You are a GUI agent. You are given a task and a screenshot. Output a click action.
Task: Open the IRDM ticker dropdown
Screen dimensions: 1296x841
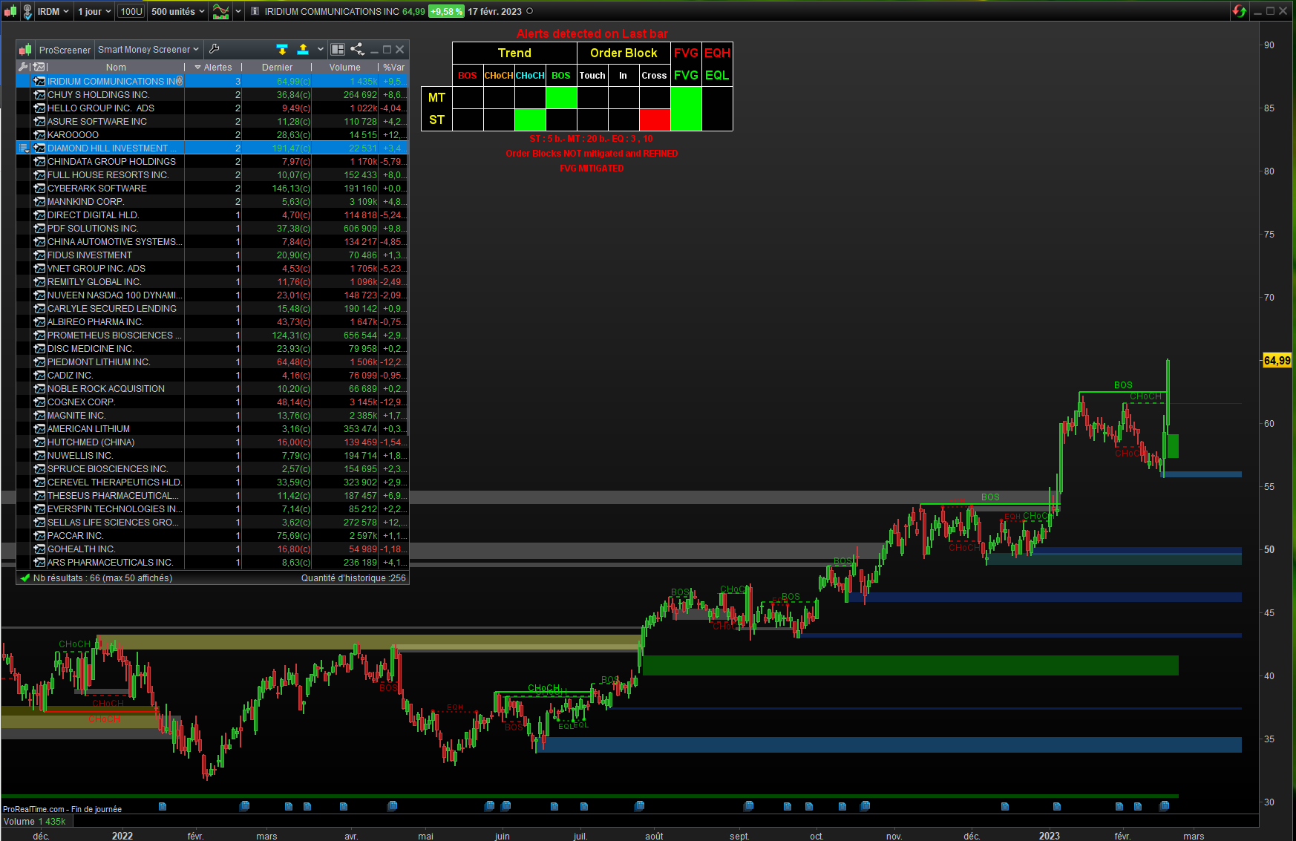53,11
